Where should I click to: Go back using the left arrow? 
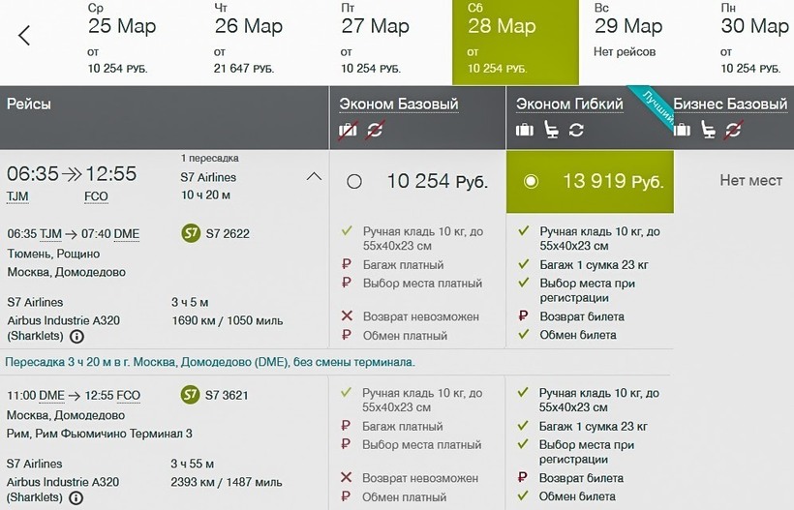(x=25, y=36)
